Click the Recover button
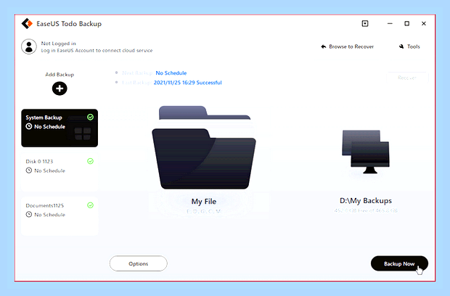This screenshot has height=296, width=450. point(407,78)
